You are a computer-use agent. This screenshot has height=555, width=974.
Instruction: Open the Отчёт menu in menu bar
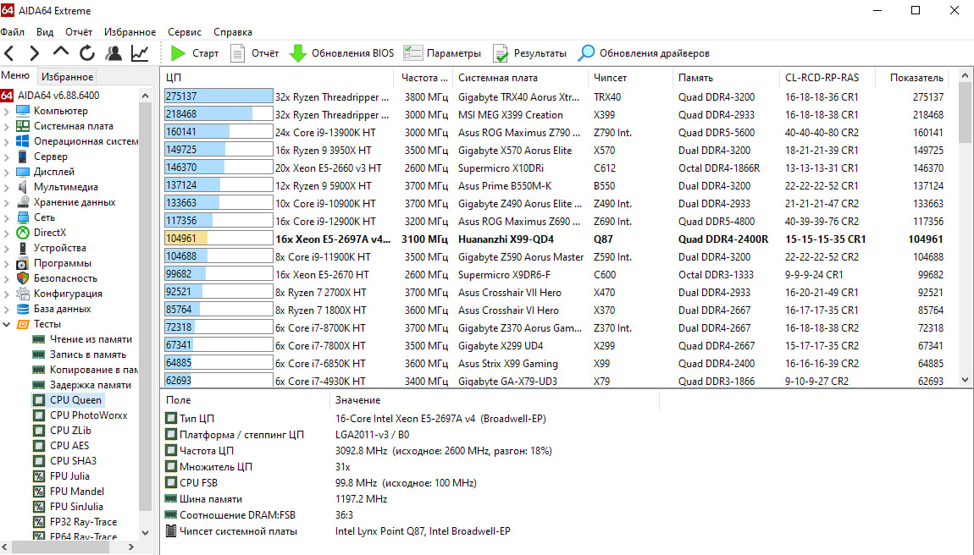click(x=79, y=32)
